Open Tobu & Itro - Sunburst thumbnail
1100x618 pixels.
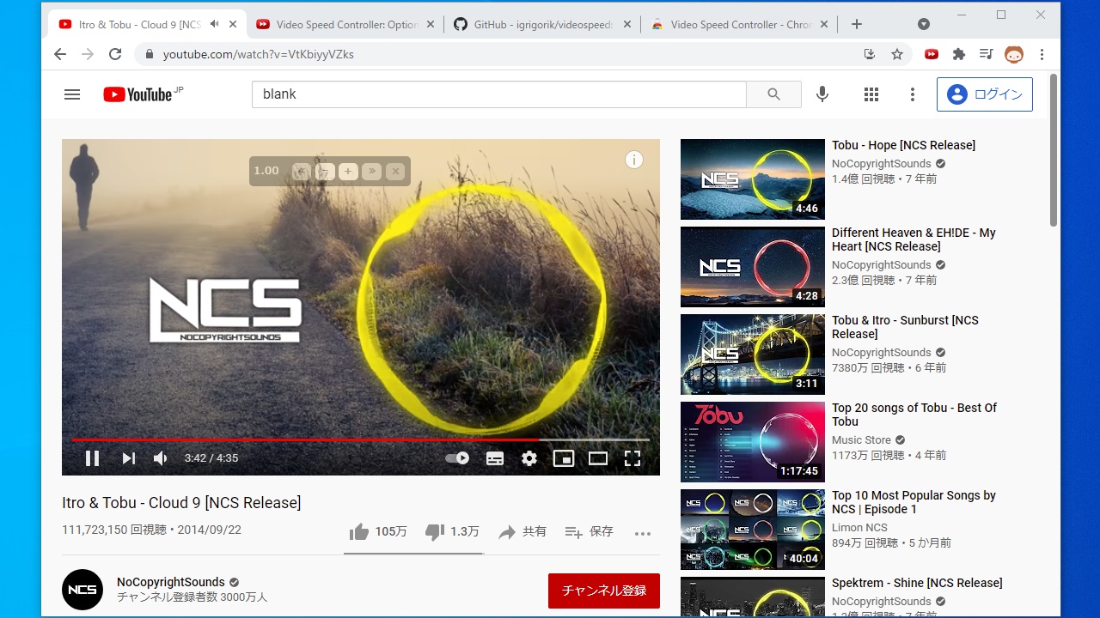[753, 354]
